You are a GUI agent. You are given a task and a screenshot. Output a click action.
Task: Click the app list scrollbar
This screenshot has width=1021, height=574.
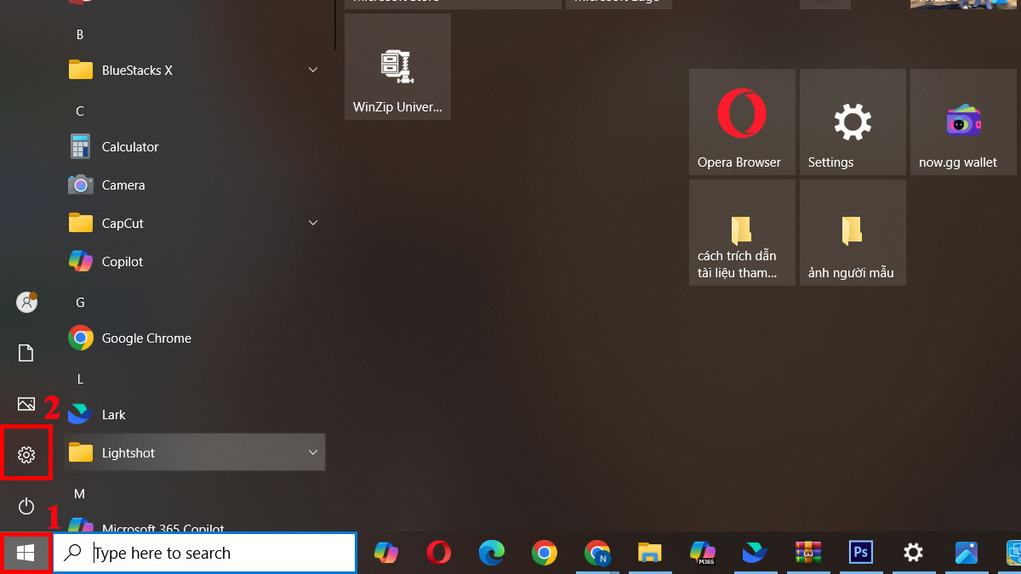coord(334,24)
